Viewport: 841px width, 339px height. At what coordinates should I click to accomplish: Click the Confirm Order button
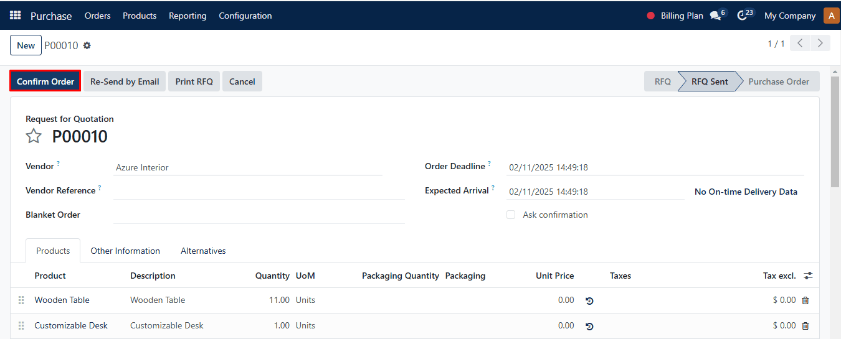click(45, 81)
